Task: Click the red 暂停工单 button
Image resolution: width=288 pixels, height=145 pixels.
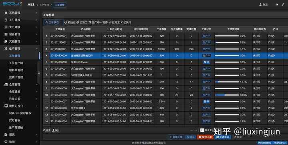Action: point(205,137)
